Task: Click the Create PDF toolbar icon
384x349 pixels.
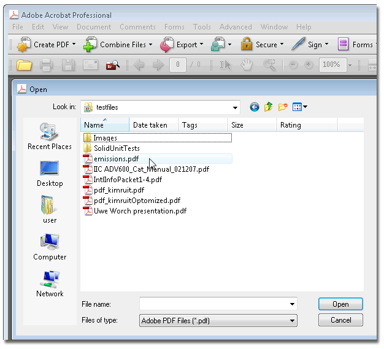Action: tap(24, 45)
